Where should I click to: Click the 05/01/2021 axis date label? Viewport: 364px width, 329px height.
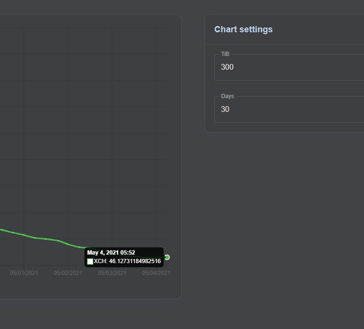coord(24,273)
